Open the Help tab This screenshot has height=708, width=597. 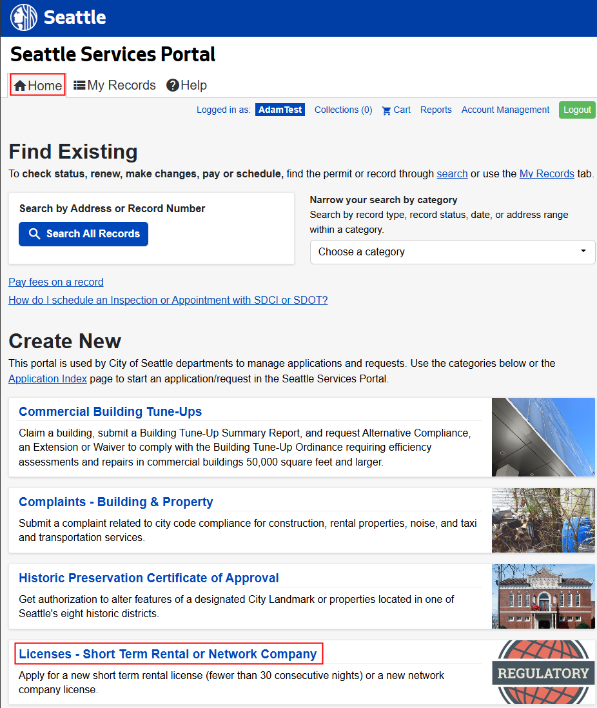tap(192, 84)
